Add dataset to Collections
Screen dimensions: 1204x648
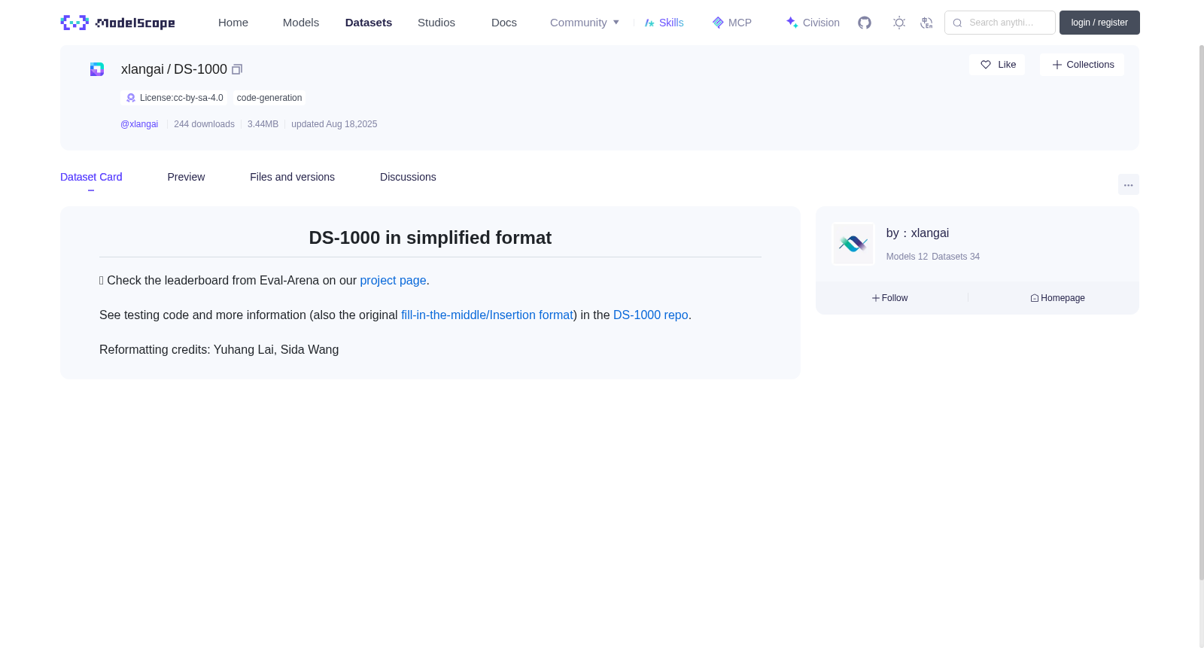pos(1082,65)
